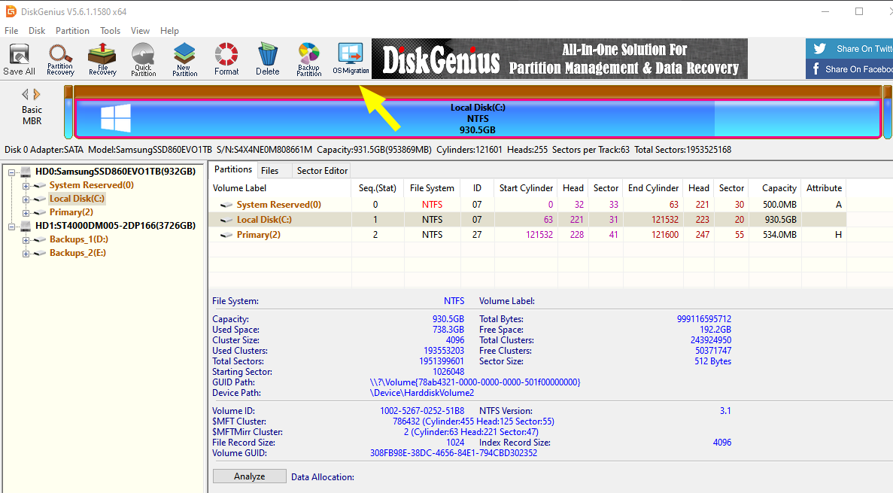Click the HD1 ST4000DM005 disk drive icon

click(26, 226)
